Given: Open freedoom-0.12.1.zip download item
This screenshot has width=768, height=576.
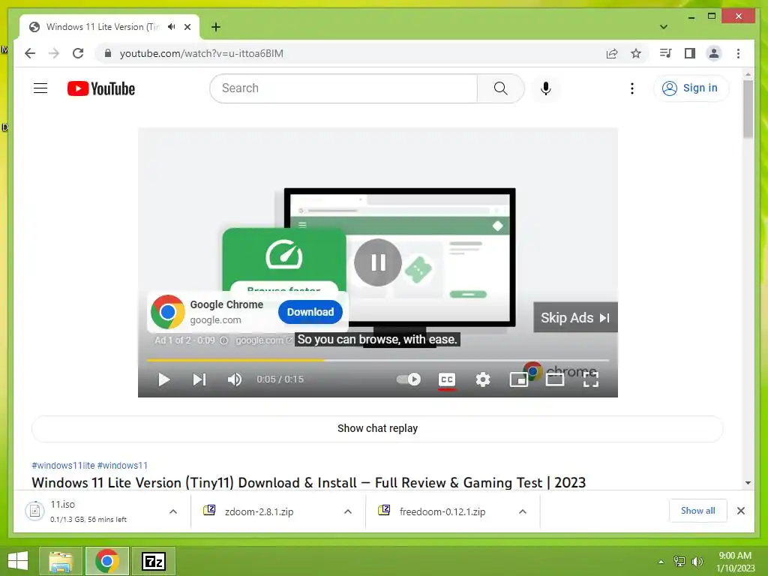Looking at the screenshot, I should click(x=442, y=511).
